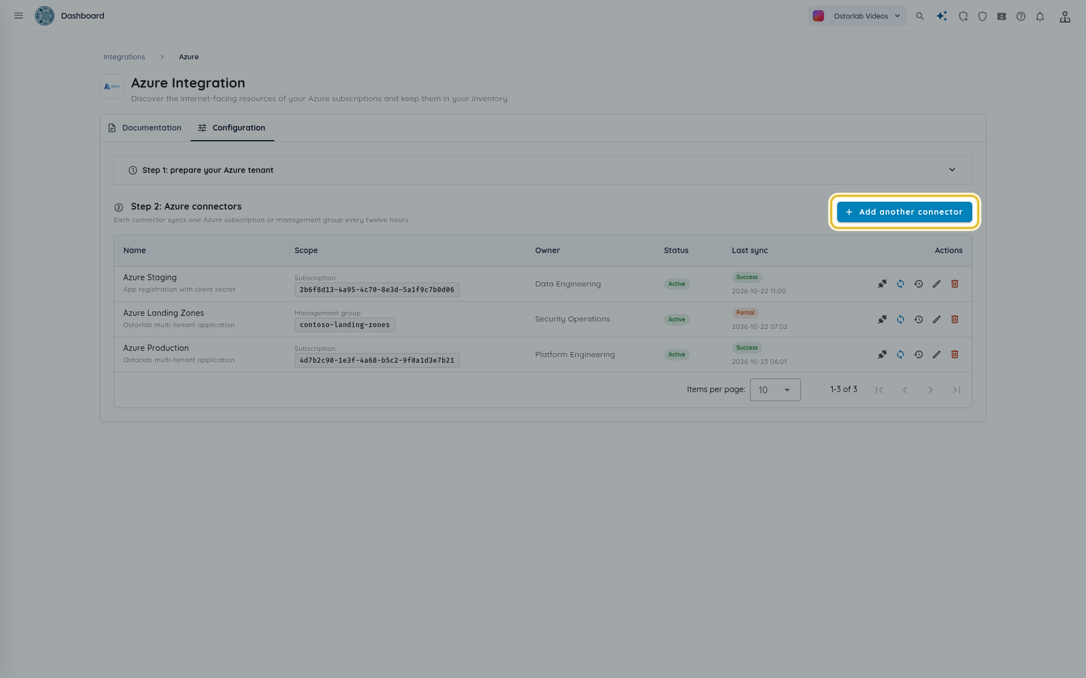Viewport: 1086px width, 678px height.
Task: Open the Items per page dropdown
Action: click(775, 390)
